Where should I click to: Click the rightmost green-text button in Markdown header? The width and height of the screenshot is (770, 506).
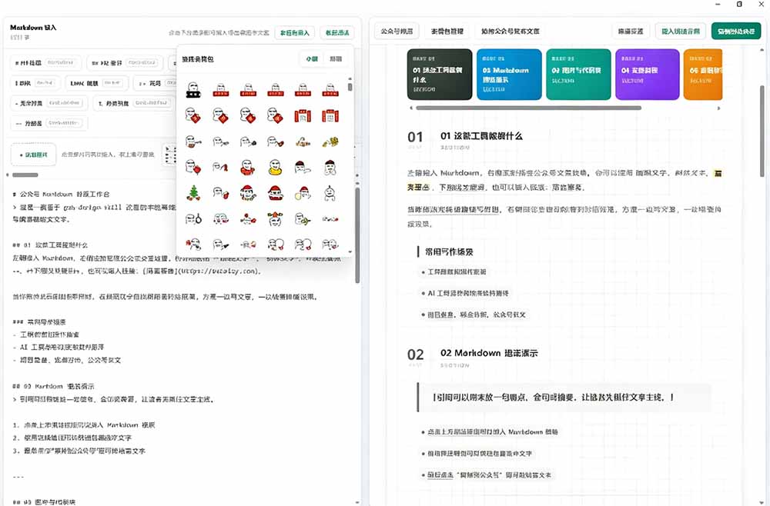click(337, 33)
